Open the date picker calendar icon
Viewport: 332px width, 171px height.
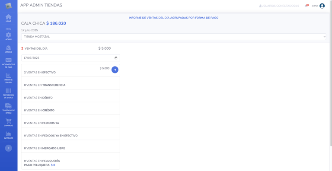116,58
